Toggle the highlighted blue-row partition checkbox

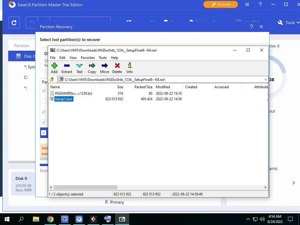pyautogui.click(x=44, y=133)
